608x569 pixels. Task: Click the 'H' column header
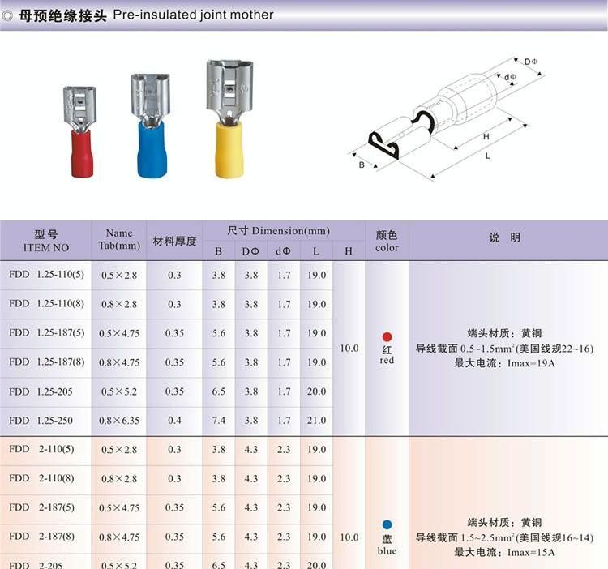coord(349,251)
